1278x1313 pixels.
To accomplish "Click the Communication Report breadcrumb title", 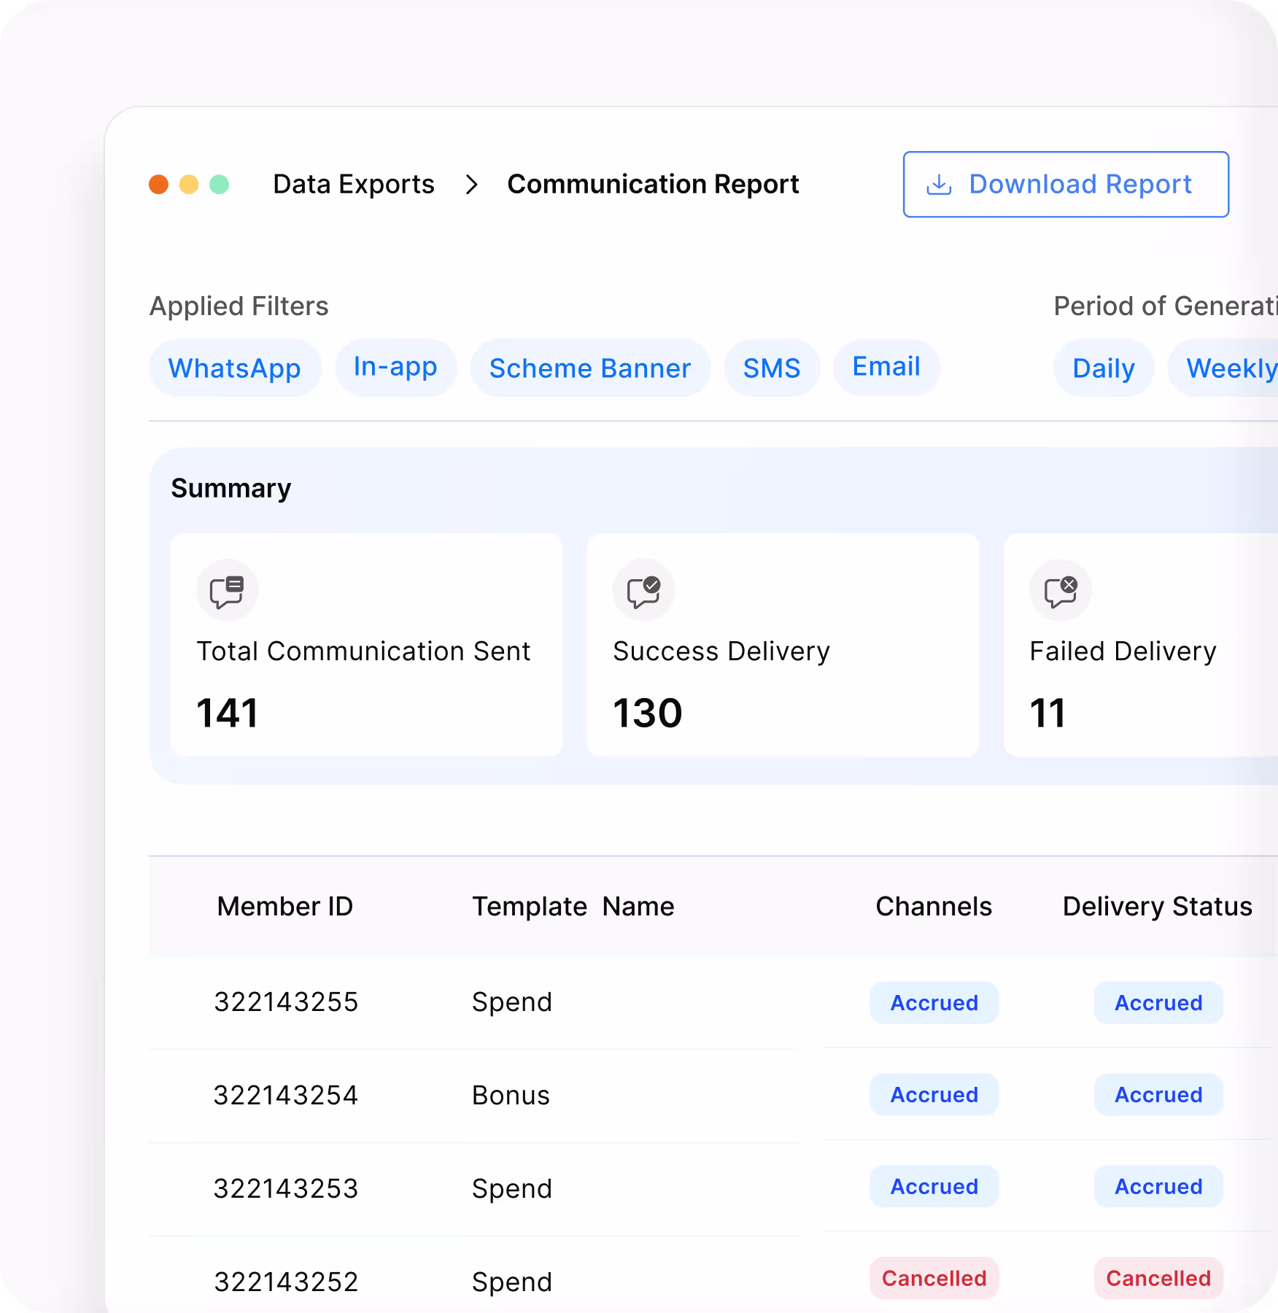I will (x=654, y=185).
